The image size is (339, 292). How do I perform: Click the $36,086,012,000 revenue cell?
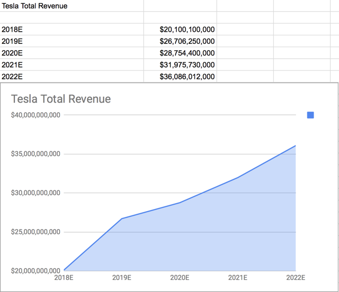click(180, 77)
